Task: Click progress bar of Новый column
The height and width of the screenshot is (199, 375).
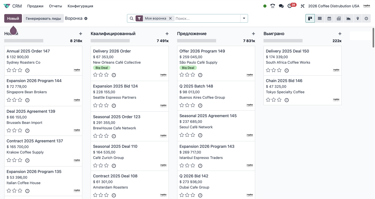Action: click(24, 41)
